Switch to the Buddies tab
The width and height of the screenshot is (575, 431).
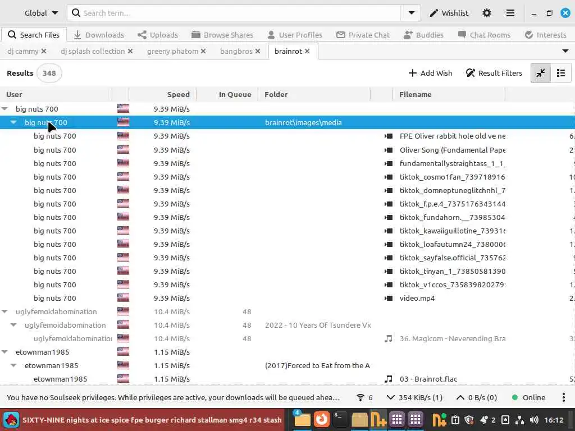point(423,35)
